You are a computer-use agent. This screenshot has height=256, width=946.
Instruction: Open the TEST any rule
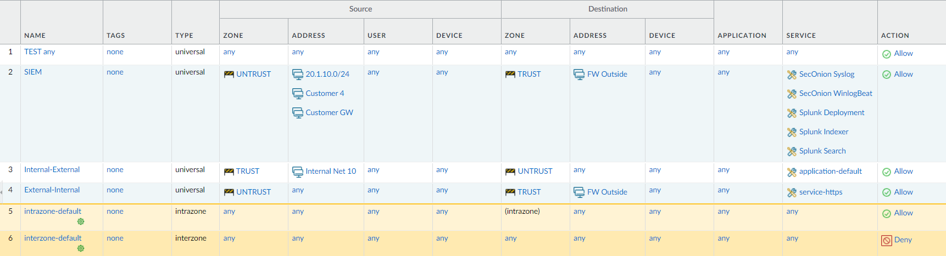click(x=40, y=52)
